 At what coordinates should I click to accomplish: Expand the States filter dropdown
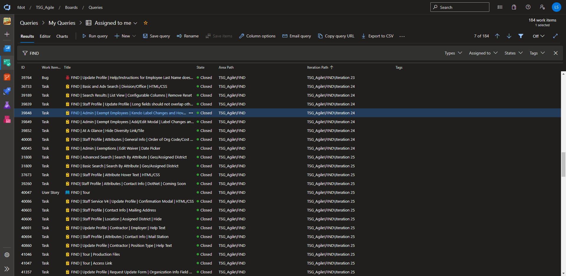[x=513, y=53]
